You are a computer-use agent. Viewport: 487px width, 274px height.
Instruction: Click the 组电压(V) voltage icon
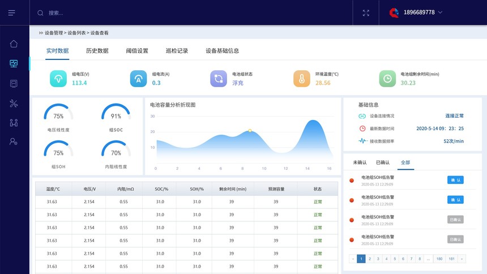(58, 79)
